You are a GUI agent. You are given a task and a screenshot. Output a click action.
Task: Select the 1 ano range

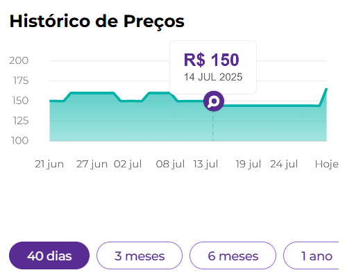tap(312, 255)
